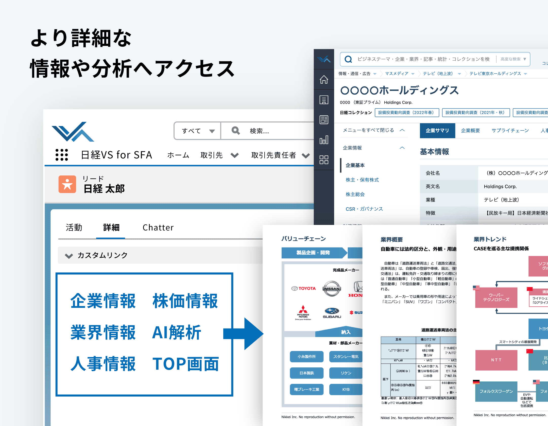548x426 pixels.
Task: Click the 株価情報 custom link
Action: coord(185,301)
